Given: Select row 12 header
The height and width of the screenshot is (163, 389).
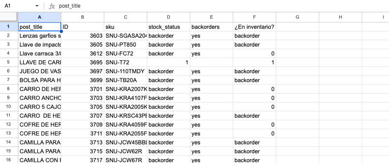Looking at the screenshot, I should click(x=9, y=124).
